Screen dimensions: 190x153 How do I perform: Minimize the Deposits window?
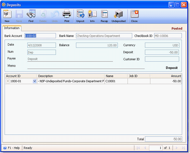pyautogui.click(x=171, y=5)
